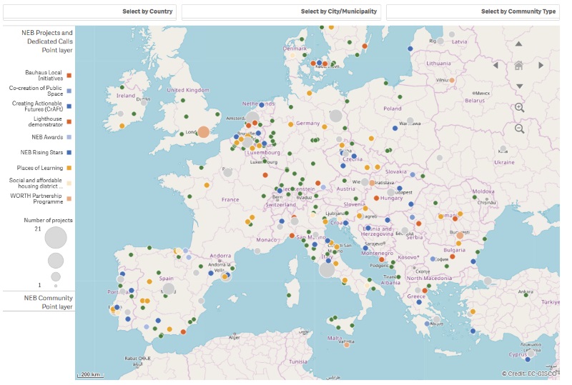Screen dimensions: 572x385
Task: Zoom in using the magnifier plus icon
Action: click(x=520, y=108)
